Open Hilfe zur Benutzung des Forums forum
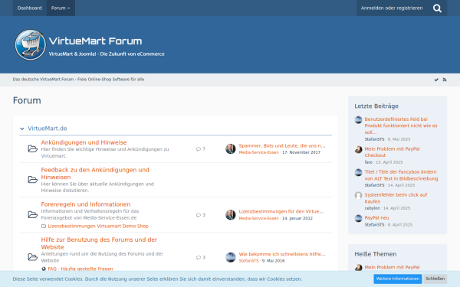Image resolution: width=460 pixels, height=287 pixels. coord(99,243)
